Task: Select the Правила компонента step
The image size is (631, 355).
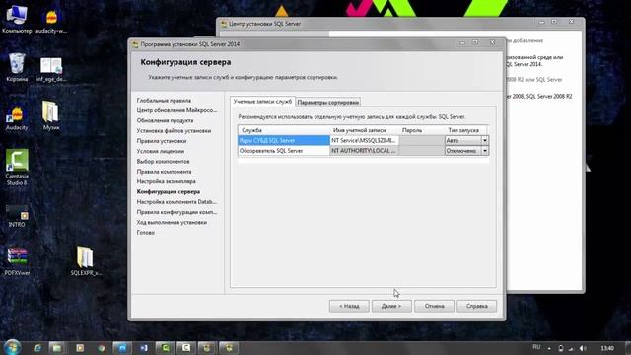Action: click(165, 172)
